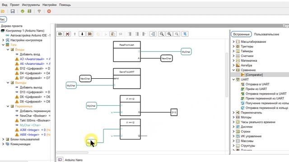This screenshot has height=162, width=289.
Task: Click the paste clipboard icon
Action: coord(113,34)
